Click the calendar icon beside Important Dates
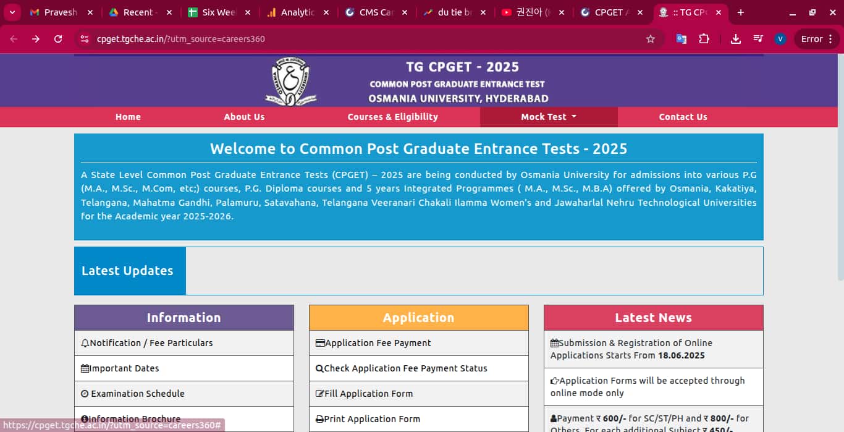The height and width of the screenshot is (432, 844). (85, 368)
